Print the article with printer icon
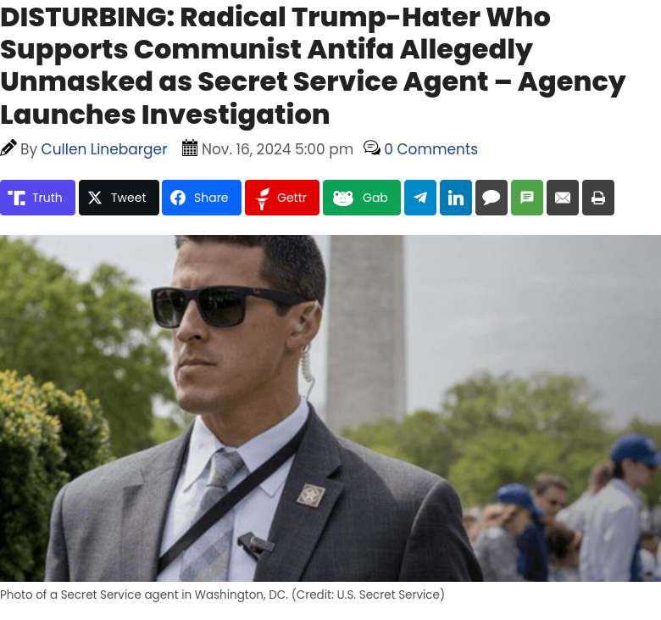The height and width of the screenshot is (620, 661). (598, 198)
